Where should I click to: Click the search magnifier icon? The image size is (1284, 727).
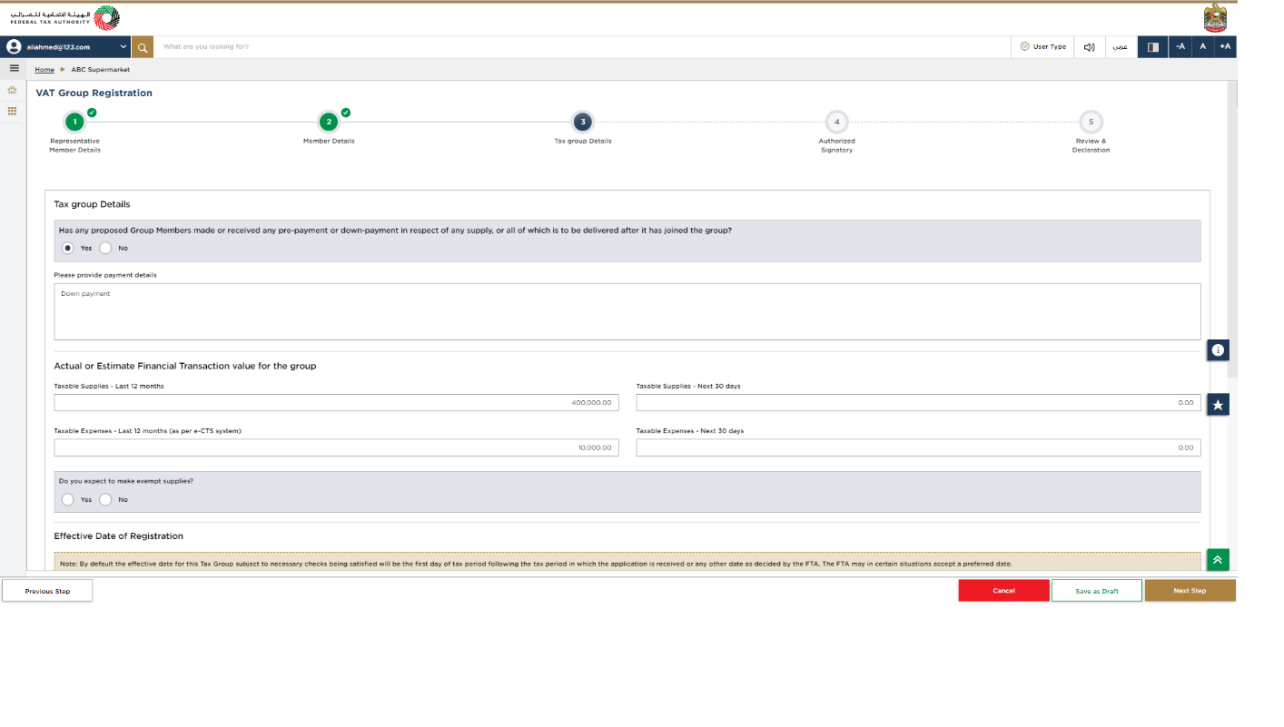[x=143, y=47]
